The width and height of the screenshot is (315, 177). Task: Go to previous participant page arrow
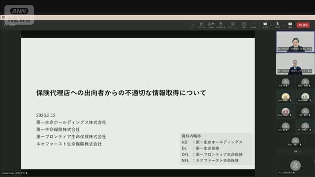pos(291,151)
